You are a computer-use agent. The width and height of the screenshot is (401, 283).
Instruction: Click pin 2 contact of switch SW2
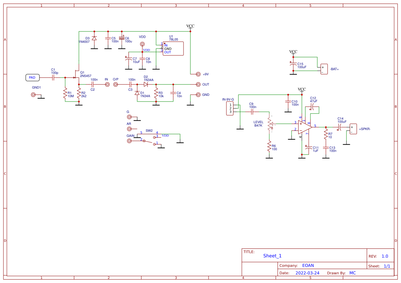click(144, 141)
